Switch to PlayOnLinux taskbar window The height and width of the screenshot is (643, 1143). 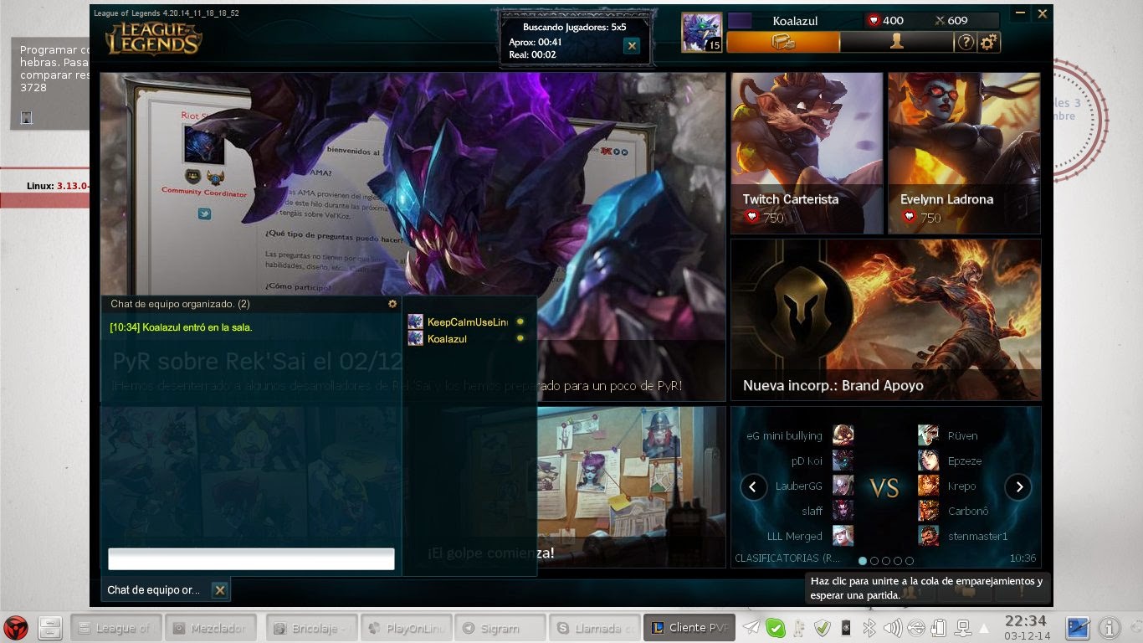pyautogui.click(x=407, y=627)
